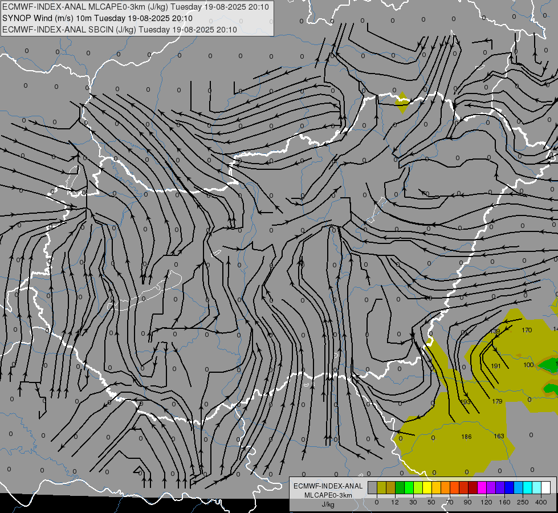Click the purple legend swatch after 120
This screenshot has width=558, height=513.
tap(491, 487)
